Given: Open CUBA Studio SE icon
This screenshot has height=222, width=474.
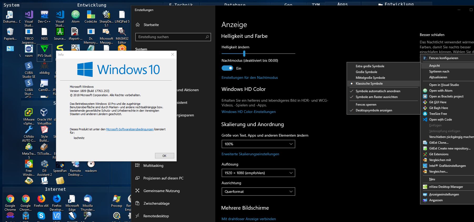Looking at the screenshot, I should point(29,70).
